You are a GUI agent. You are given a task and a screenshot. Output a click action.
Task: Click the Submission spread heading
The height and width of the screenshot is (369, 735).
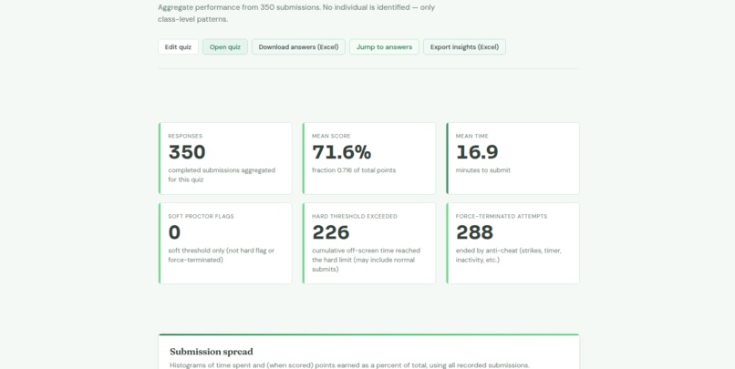[x=212, y=352]
